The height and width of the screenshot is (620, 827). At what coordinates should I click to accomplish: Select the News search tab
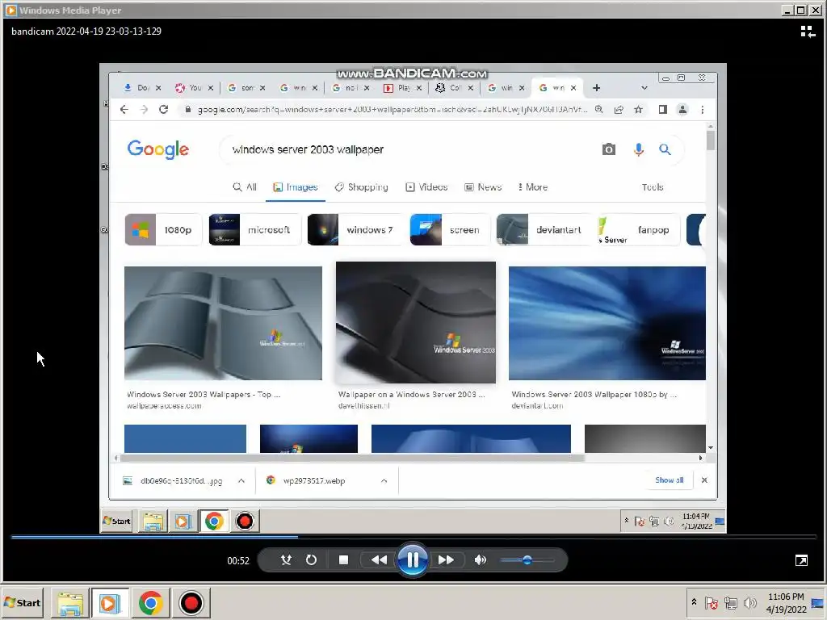click(x=483, y=187)
